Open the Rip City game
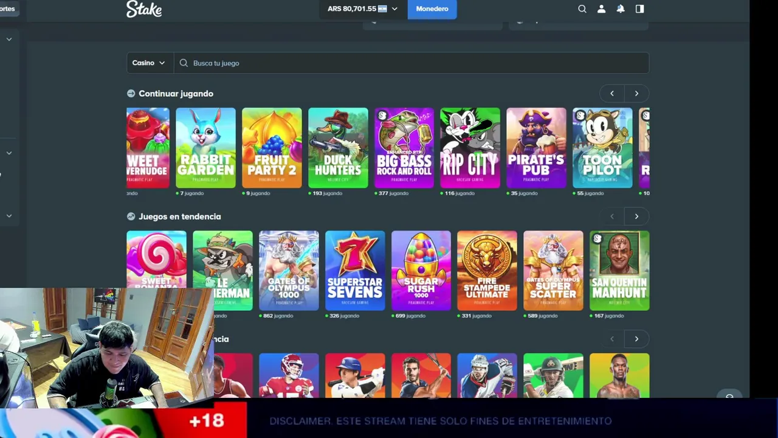The image size is (778, 438). click(x=470, y=148)
